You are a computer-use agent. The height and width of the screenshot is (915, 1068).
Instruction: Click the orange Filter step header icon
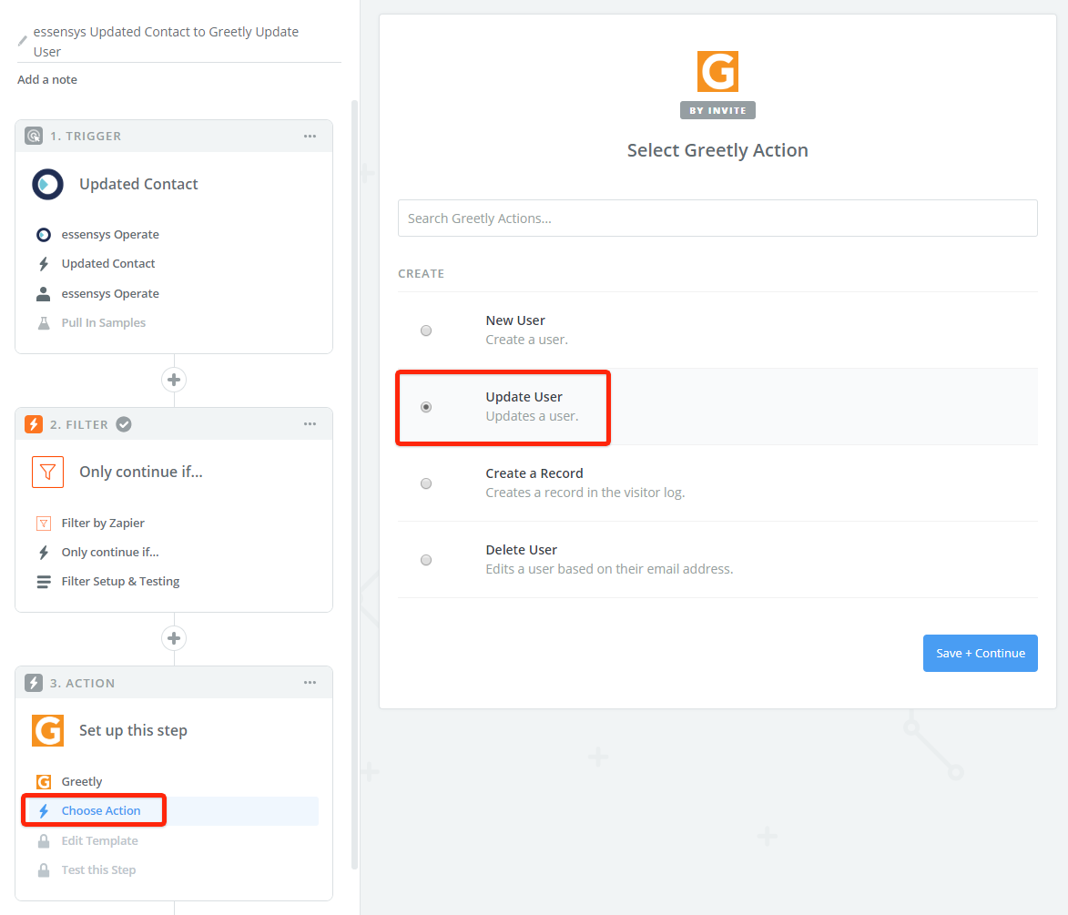pos(34,423)
